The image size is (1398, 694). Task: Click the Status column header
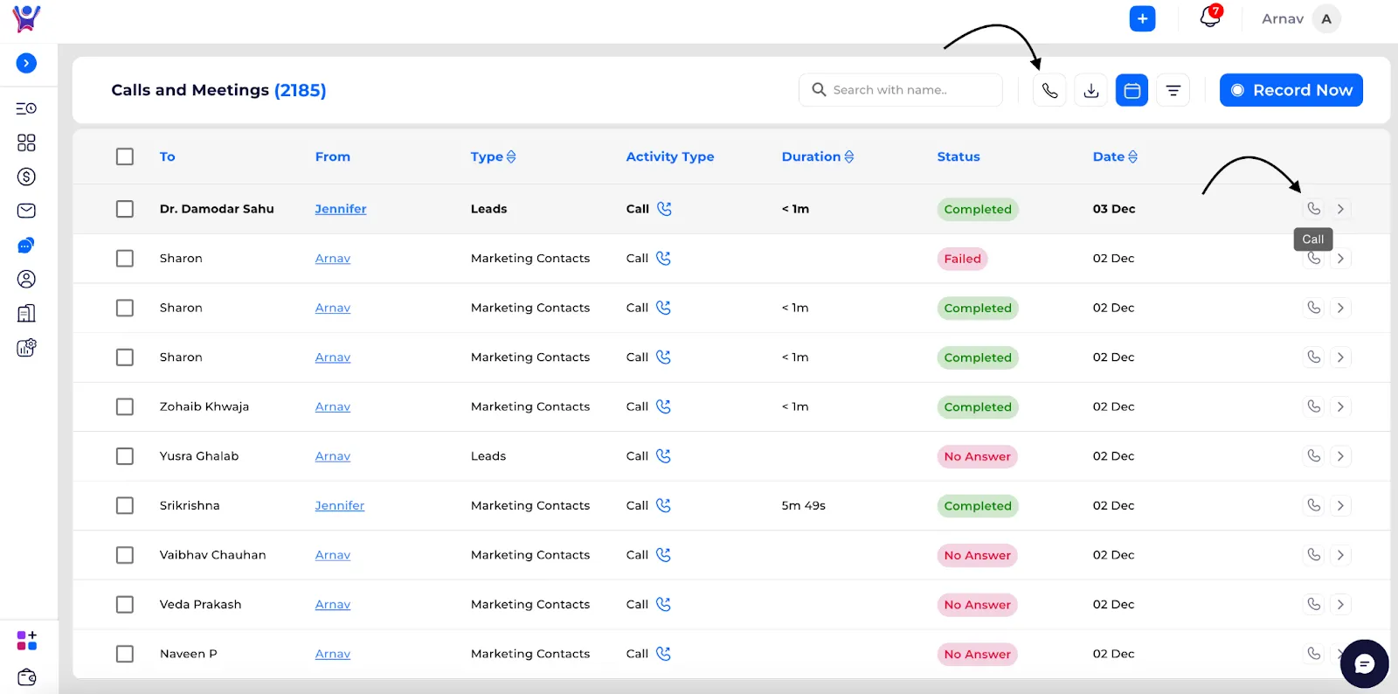959,156
